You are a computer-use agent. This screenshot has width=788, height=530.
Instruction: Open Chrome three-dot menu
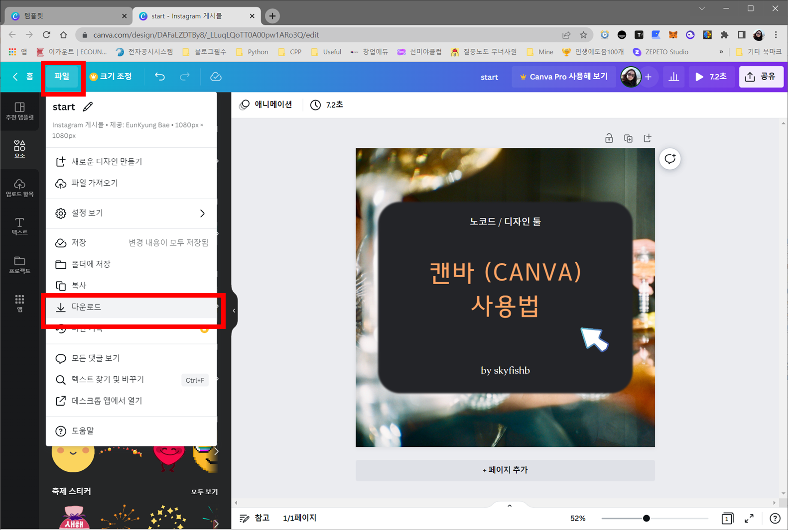[776, 35]
